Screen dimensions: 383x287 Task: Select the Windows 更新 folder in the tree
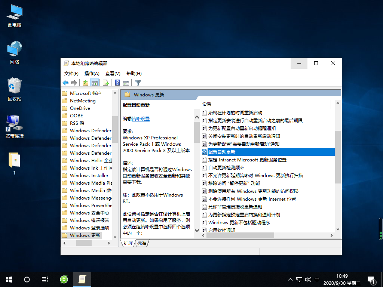(x=85, y=235)
